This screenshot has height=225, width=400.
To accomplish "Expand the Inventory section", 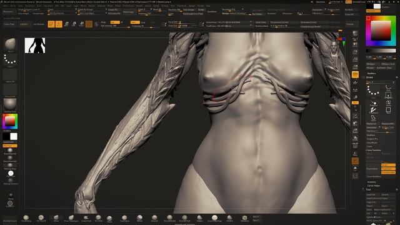I will click(371, 182).
